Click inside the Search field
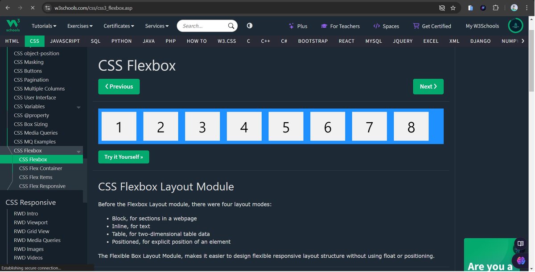Image resolution: width=535 pixels, height=272 pixels. click(x=201, y=26)
